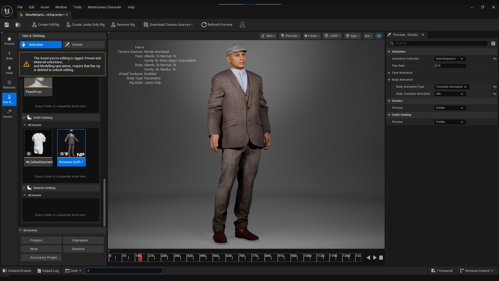Collapse the Skeletal Clothing section

point(24,188)
